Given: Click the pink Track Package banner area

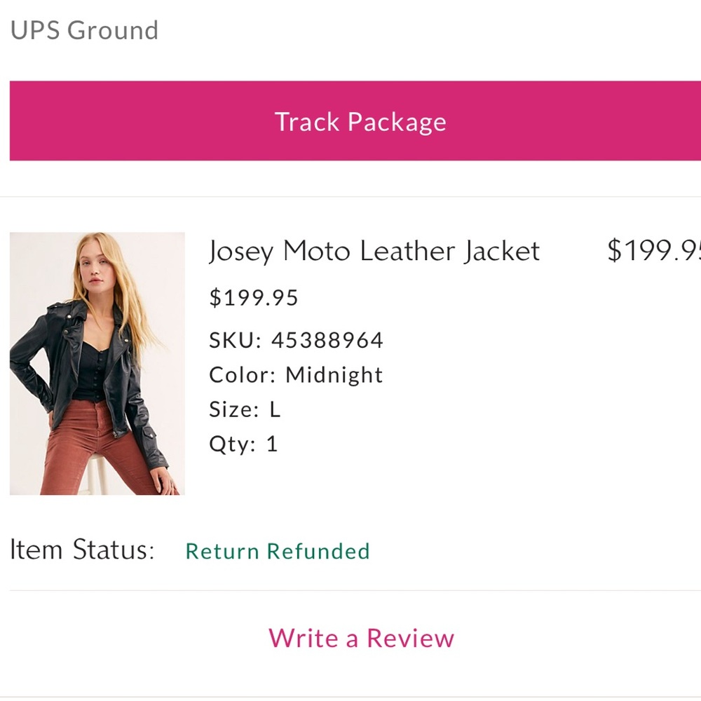Looking at the screenshot, I should [361, 121].
